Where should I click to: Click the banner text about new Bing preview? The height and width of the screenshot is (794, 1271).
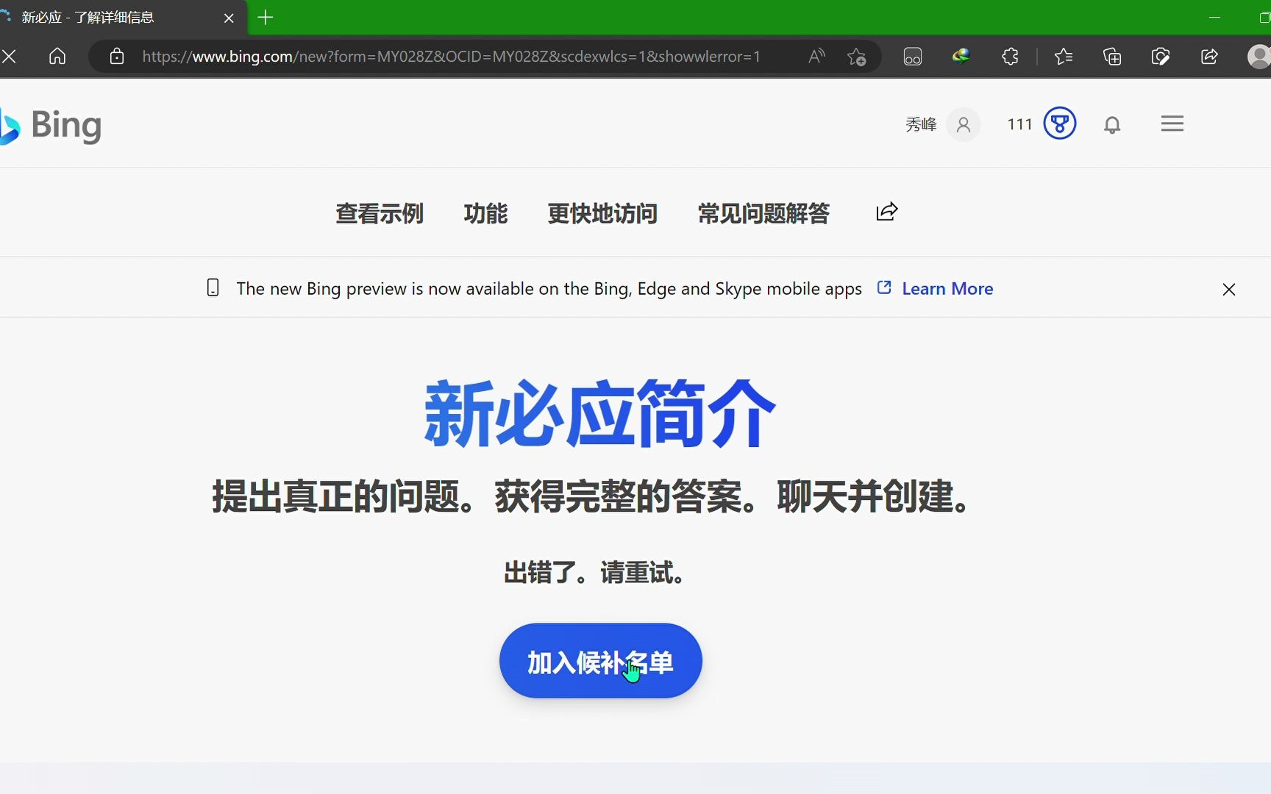coord(549,289)
